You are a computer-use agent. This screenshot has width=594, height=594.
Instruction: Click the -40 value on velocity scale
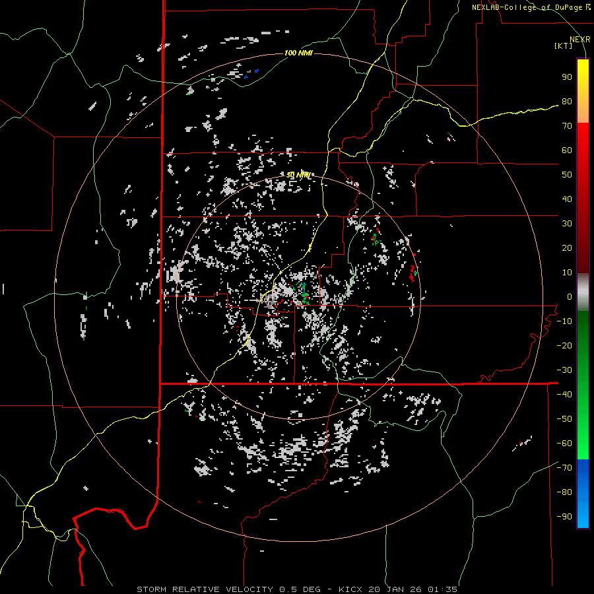point(564,395)
